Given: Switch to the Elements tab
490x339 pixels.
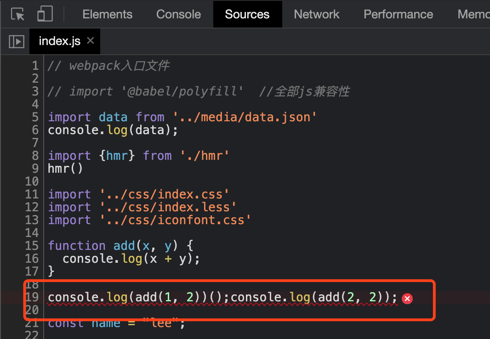Looking at the screenshot, I should [x=107, y=14].
